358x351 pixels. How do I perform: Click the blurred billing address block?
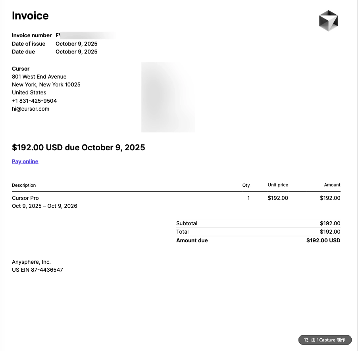click(x=168, y=97)
